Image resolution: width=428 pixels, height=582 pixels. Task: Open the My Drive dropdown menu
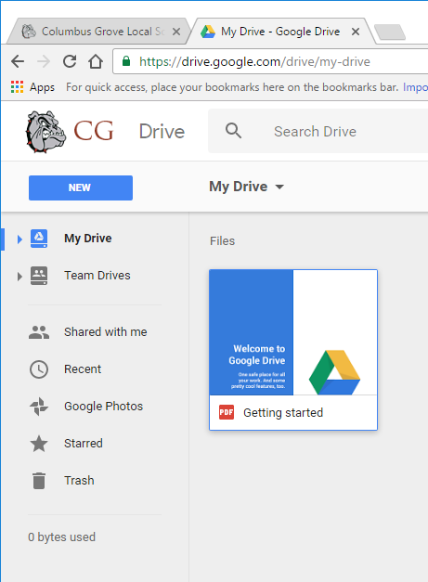click(x=246, y=187)
